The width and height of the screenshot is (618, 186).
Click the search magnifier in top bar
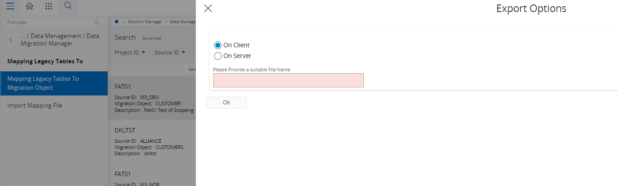point(68,6)
